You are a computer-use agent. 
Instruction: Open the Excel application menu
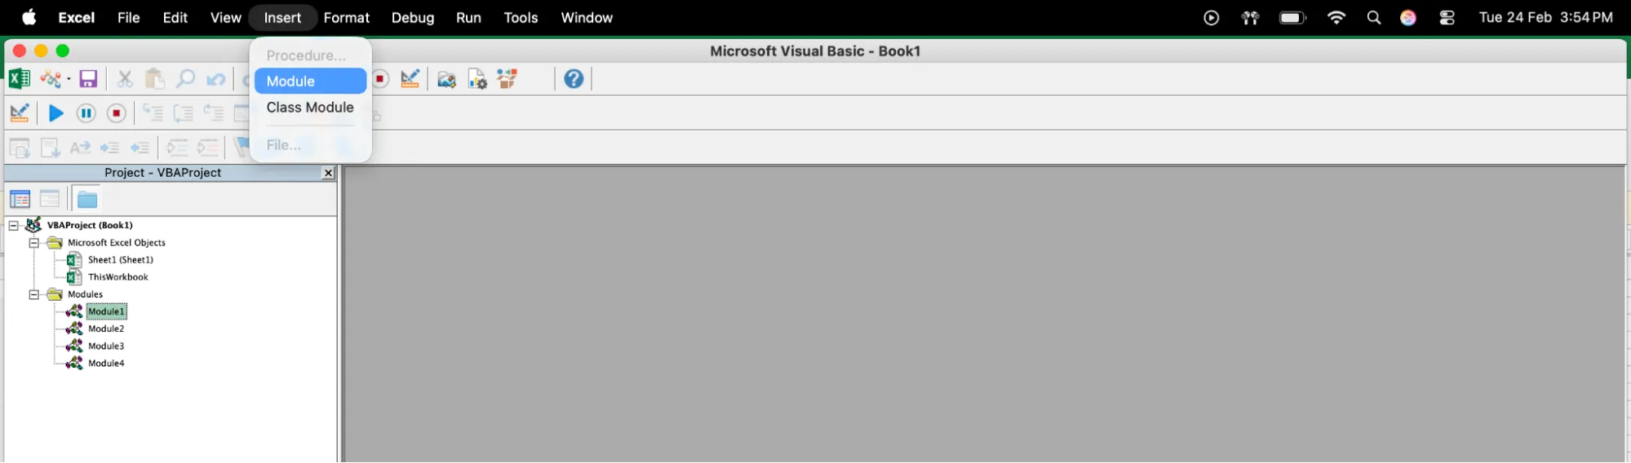77,17
